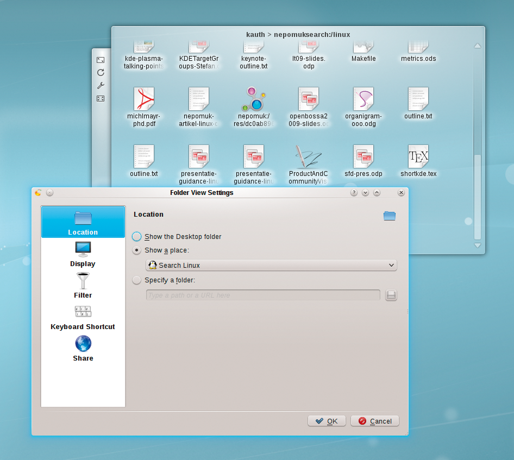Open the openbossa2009-slides presentation icon

pyautogui.click(x=309, y=99)
